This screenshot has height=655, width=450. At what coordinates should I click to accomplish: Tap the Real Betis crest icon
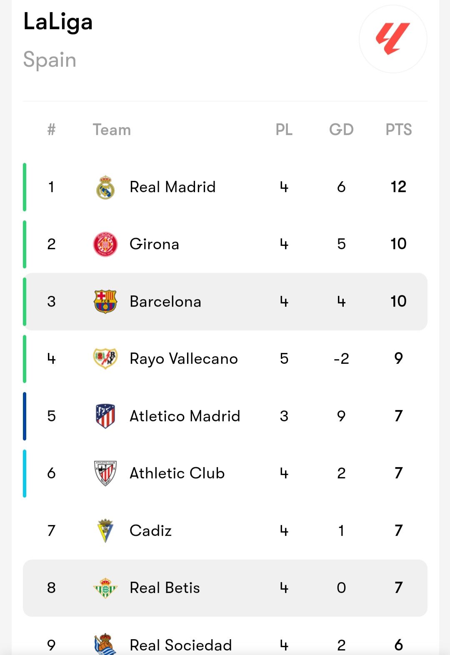(105, 588)
